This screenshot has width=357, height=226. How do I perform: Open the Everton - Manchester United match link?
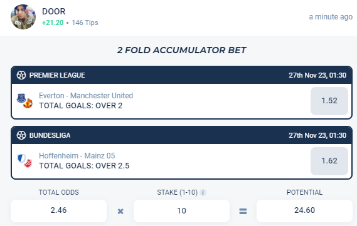tap(86, 96)
